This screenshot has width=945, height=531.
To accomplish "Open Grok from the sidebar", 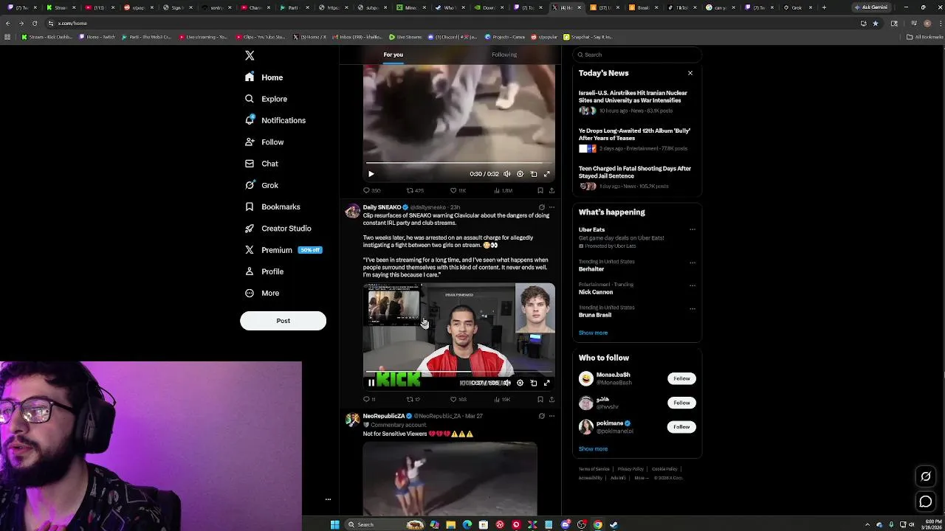I will click(x=261, y=185).
